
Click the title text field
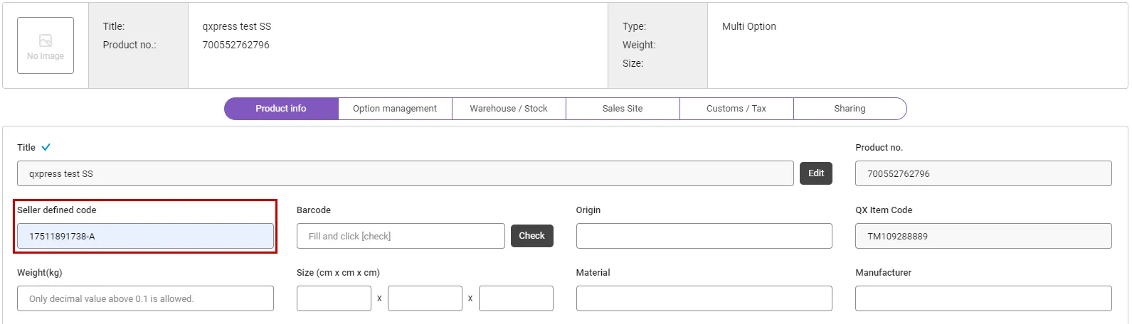(x=405, y=173)
